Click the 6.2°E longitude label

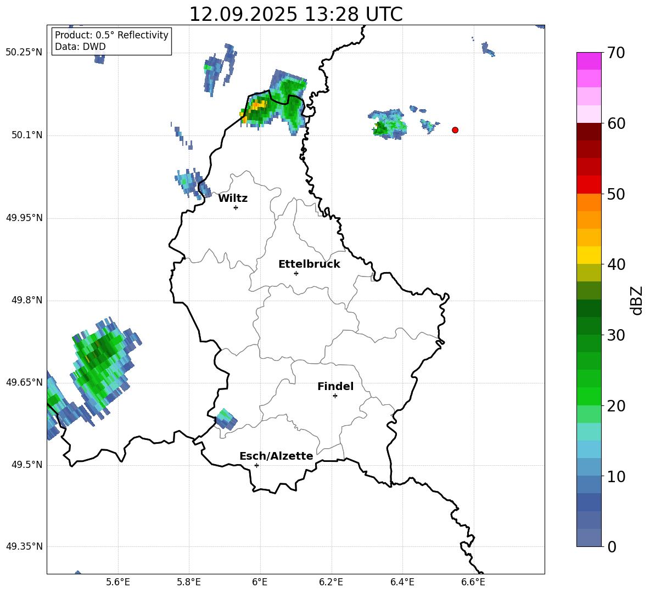coord(331,582)
